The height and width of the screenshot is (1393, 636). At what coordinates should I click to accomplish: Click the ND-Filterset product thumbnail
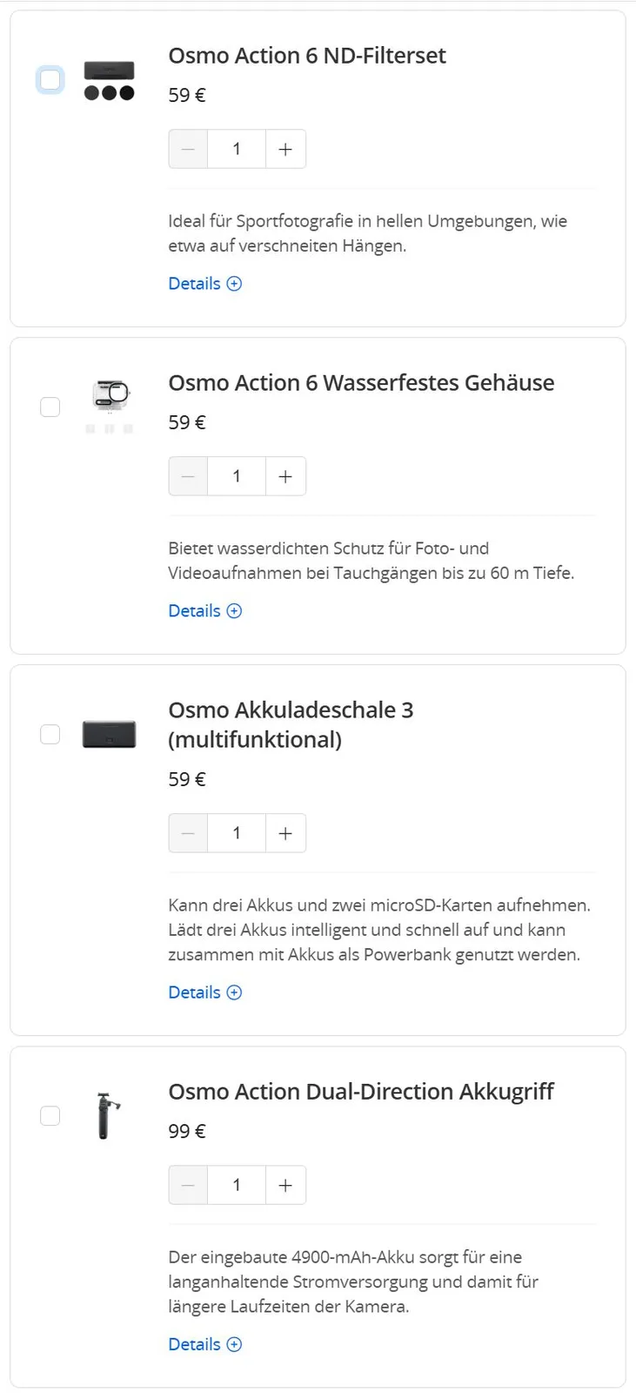point(110,80)
